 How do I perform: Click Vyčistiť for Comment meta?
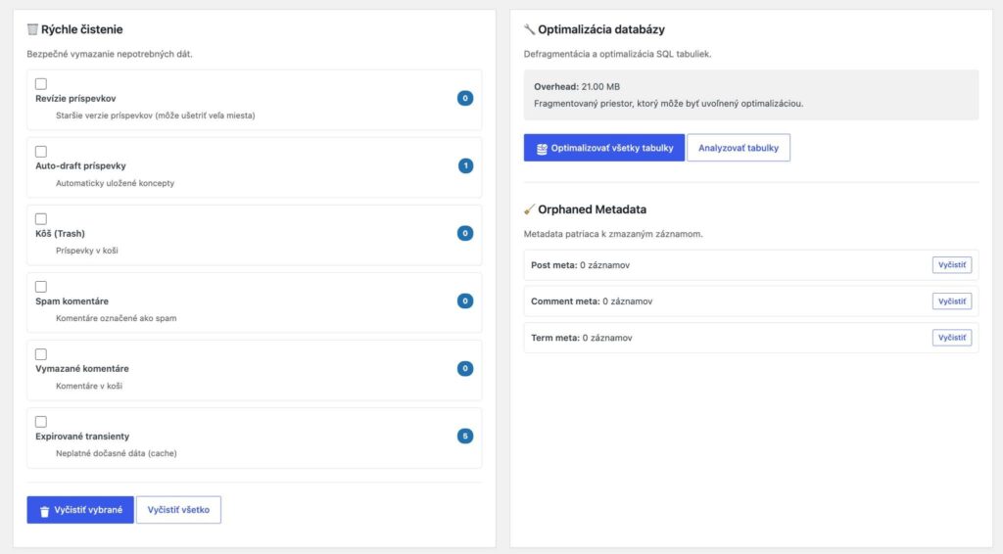952,301
